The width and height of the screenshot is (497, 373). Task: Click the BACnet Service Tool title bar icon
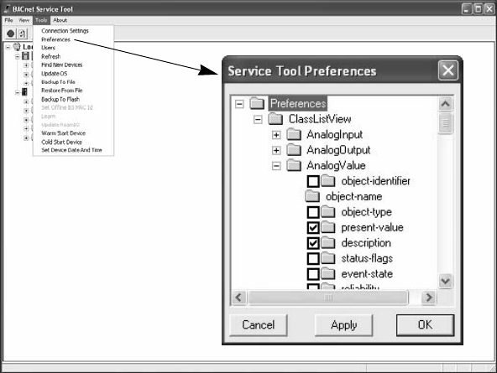click(x=7, y=8)
